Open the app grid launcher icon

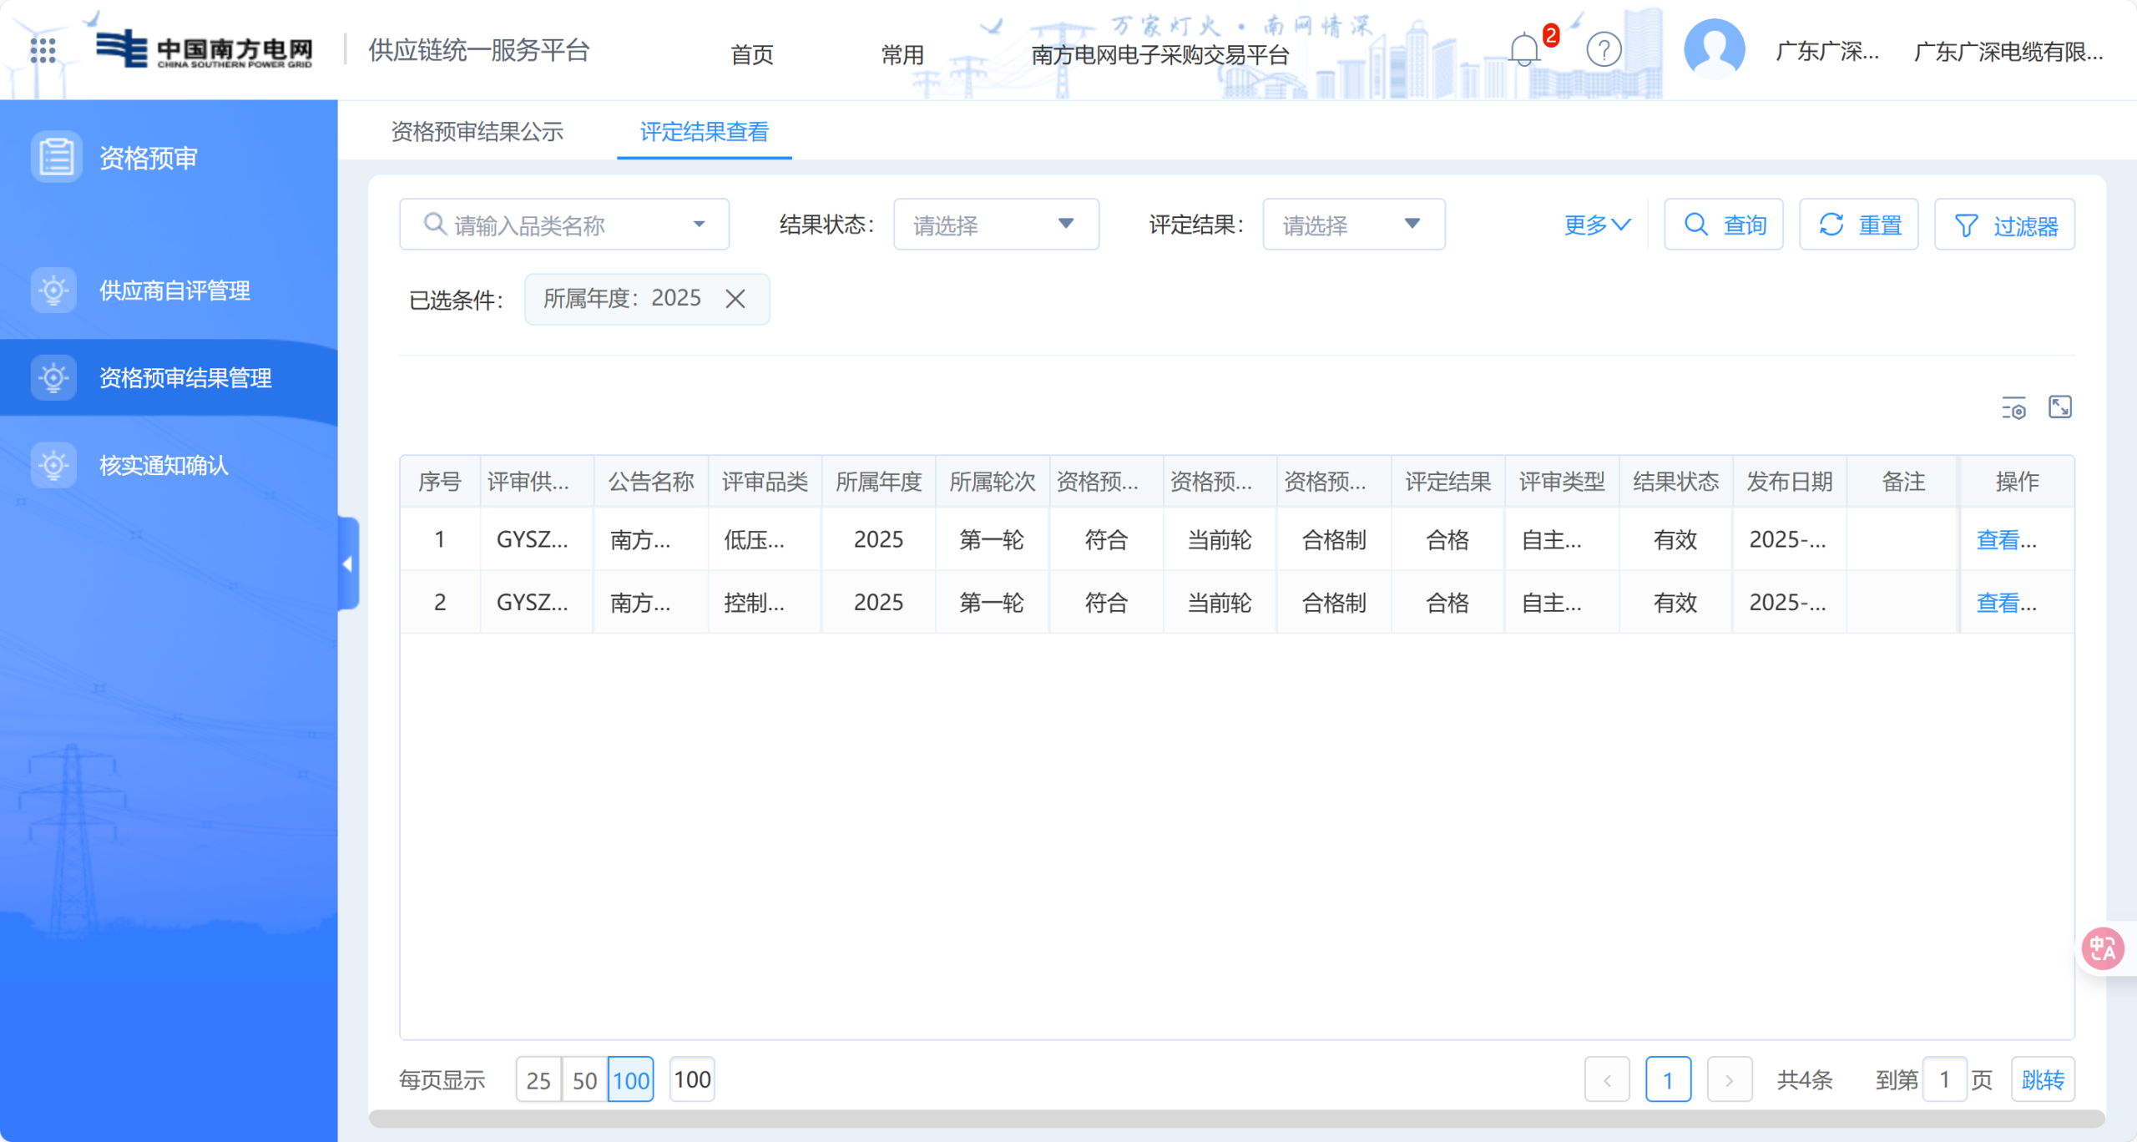point(43,50)
